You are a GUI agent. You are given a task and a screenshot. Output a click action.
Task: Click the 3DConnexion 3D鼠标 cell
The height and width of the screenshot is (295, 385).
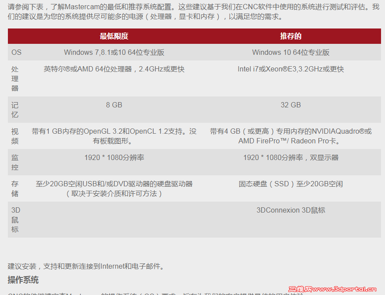tap(291, 210)
